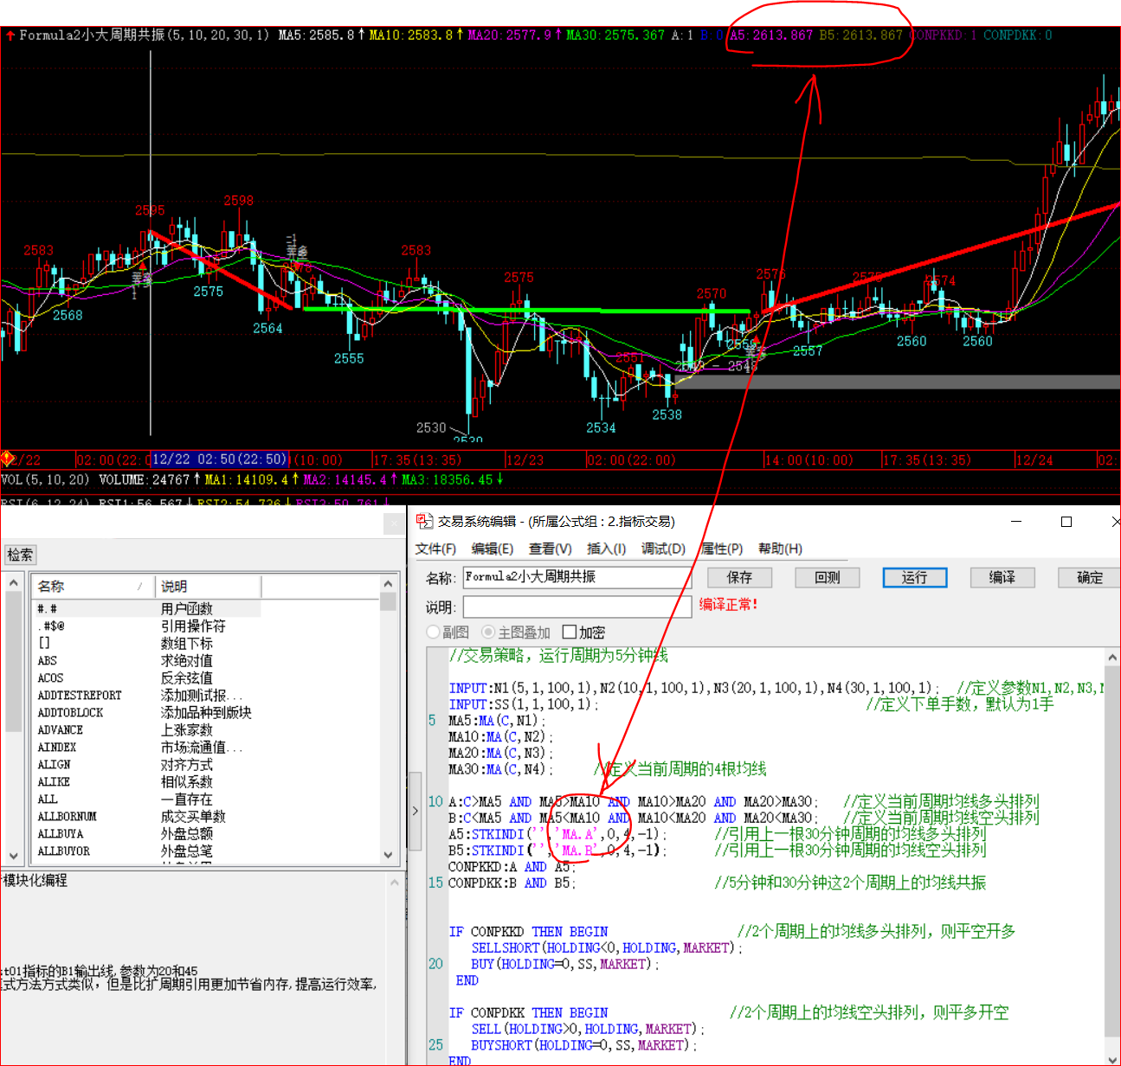Click the 12/23 date marker on time axis
1121x1066 pixels.
pyautogui.click(x=525, y=460)
